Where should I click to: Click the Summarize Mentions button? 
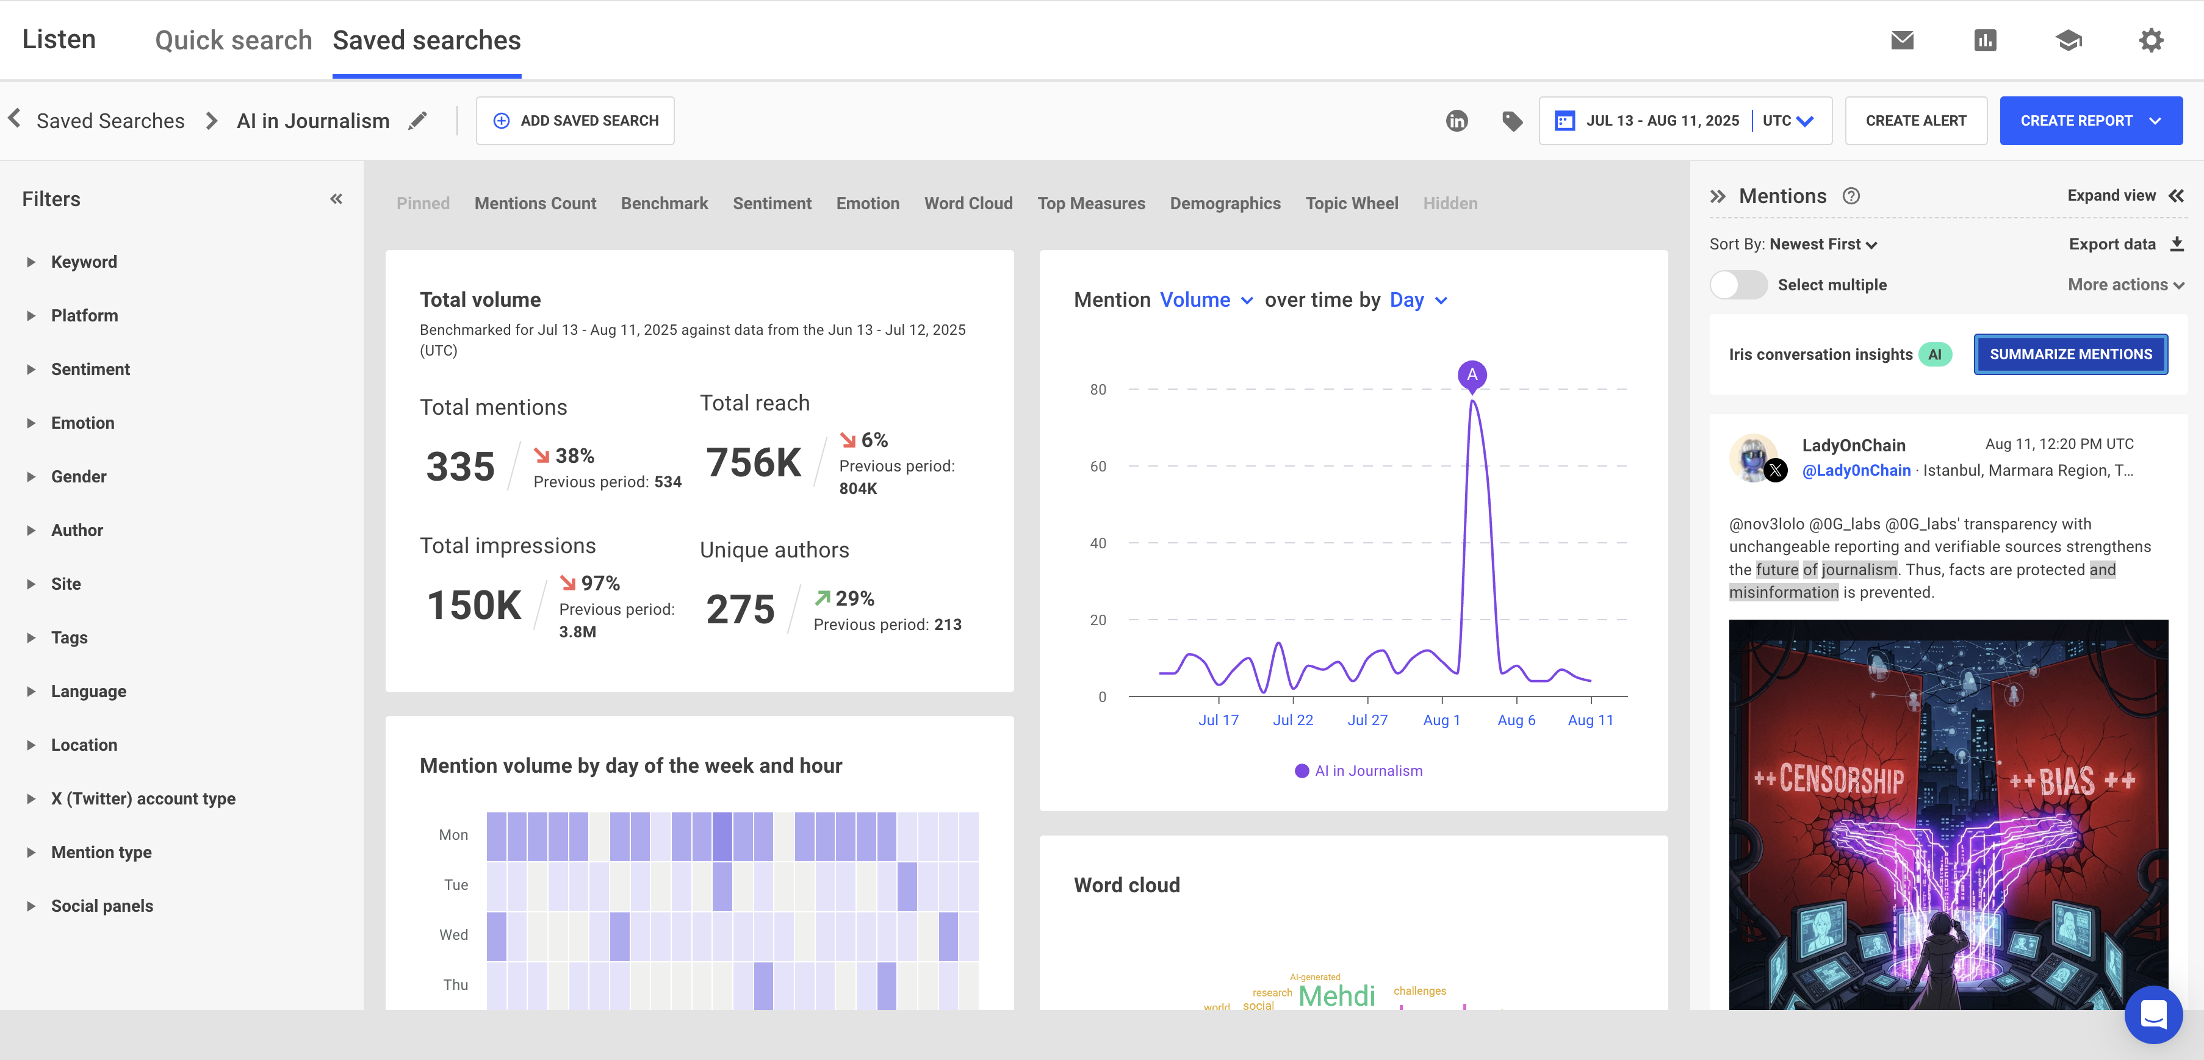point(2070,354)
